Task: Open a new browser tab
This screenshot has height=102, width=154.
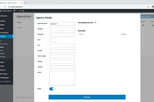Action: point(26,3)
